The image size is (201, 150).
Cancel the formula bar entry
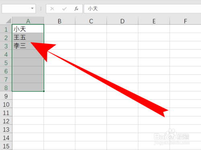coord(52,9)
